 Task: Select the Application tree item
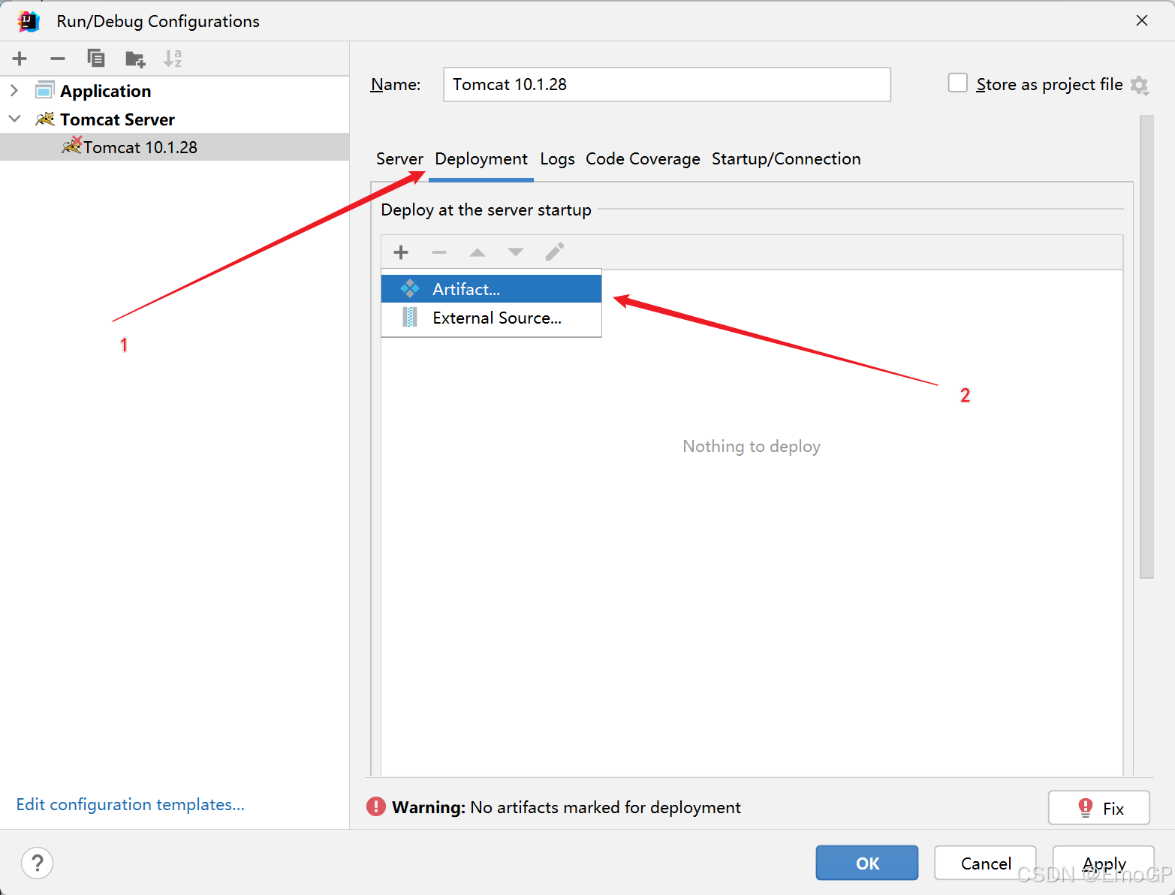(106, 91)
